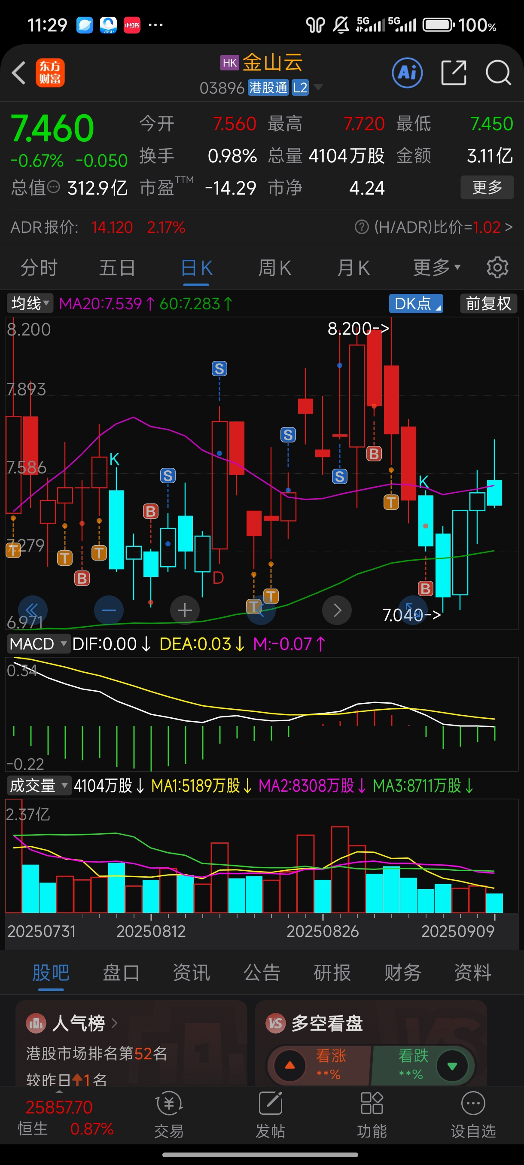
Task: Switch to the 周K tab
Action: 274,268
